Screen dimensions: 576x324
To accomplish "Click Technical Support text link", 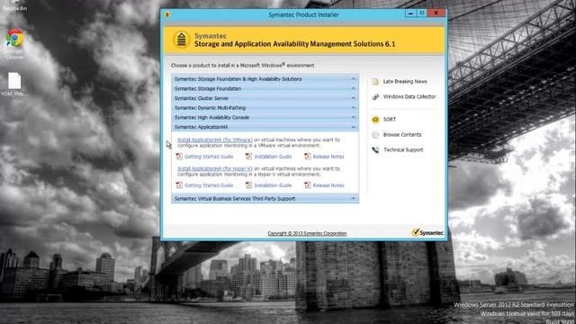I will pos(403,150).
